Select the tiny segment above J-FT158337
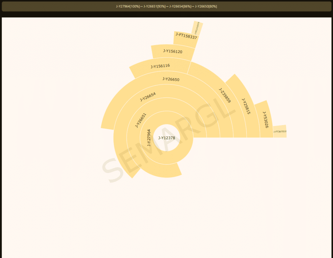The width and height of the screenshot is (333, 258). tap(198, 28)
